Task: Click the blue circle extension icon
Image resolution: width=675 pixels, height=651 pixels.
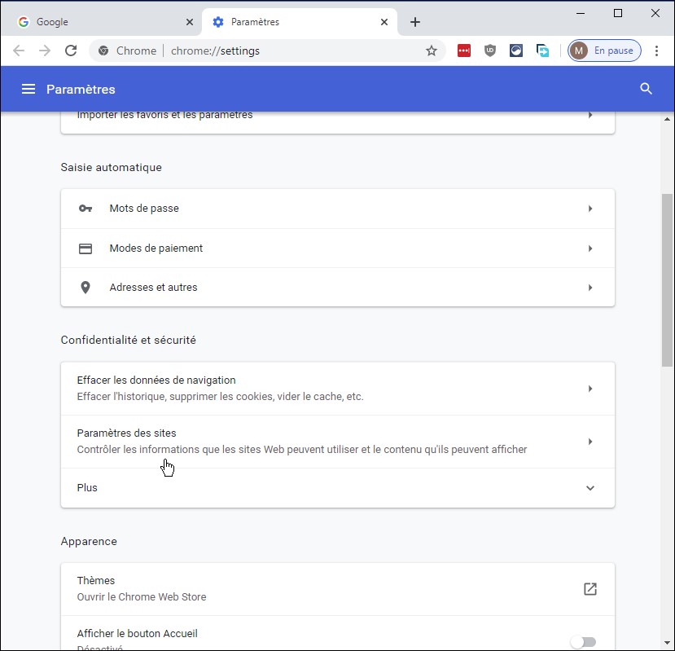Action: point(516,51)
